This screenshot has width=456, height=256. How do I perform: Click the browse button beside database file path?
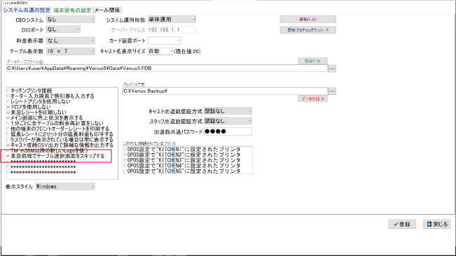tap(332, 69)
